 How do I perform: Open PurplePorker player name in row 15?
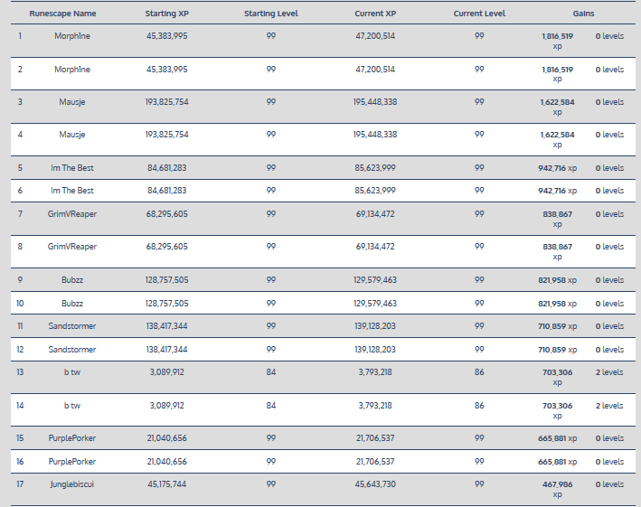pyautogui.click(x=72, y=438)
